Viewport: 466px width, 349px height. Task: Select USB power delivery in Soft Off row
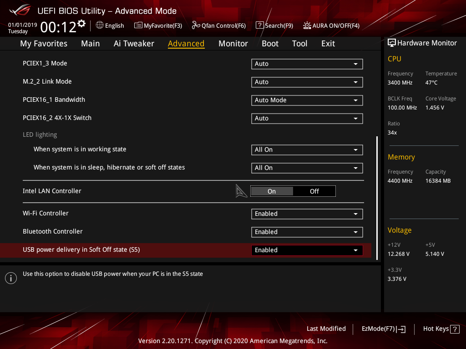point(186,250)
